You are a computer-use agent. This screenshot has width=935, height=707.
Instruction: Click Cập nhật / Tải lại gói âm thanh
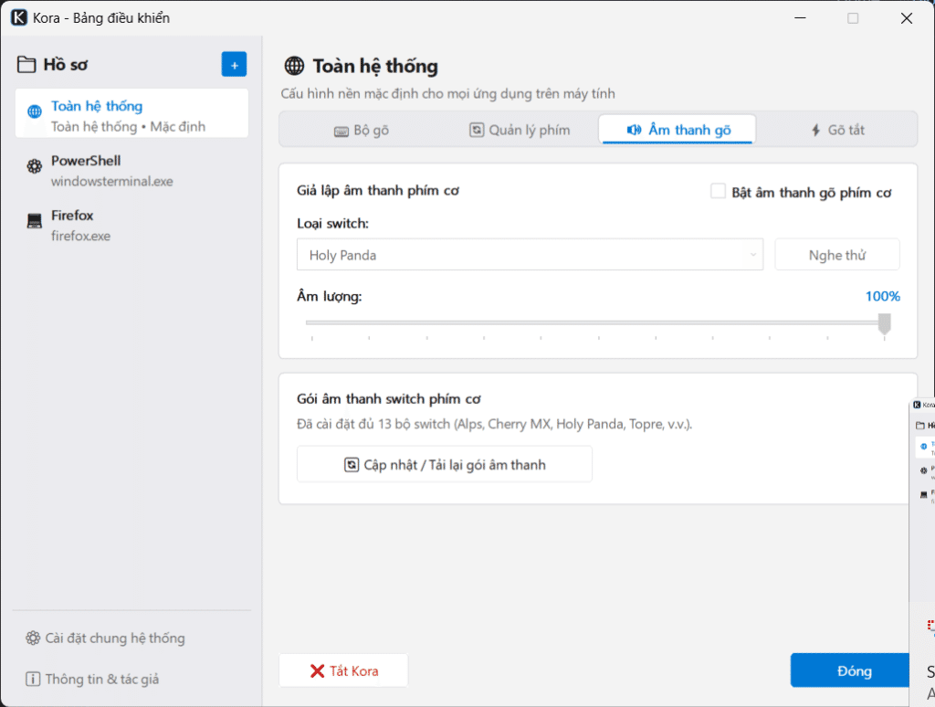[445, 464]
